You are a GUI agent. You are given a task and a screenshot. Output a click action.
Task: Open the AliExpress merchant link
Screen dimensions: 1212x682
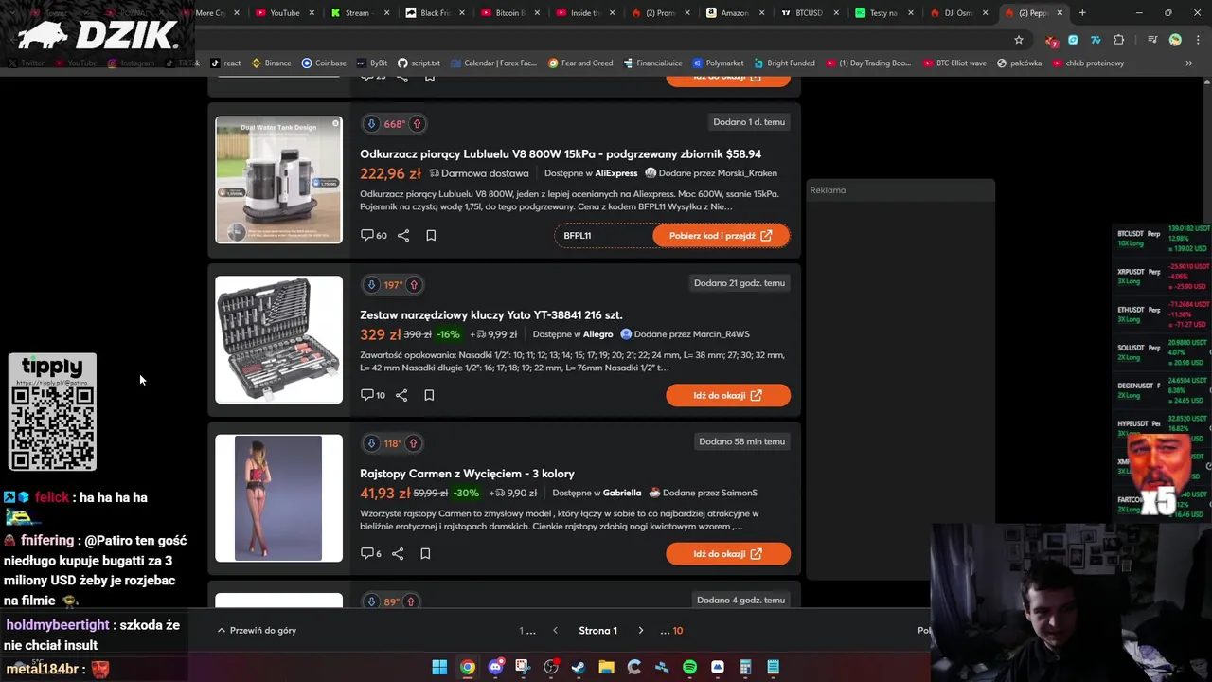616,173
